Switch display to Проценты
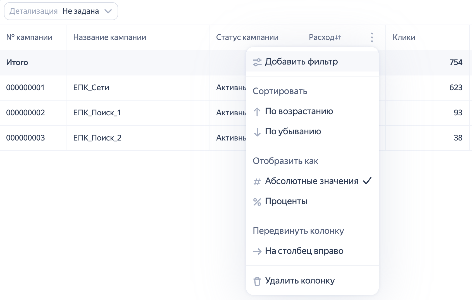The height and width of the screenshot is (300, 472). point(286,201)
